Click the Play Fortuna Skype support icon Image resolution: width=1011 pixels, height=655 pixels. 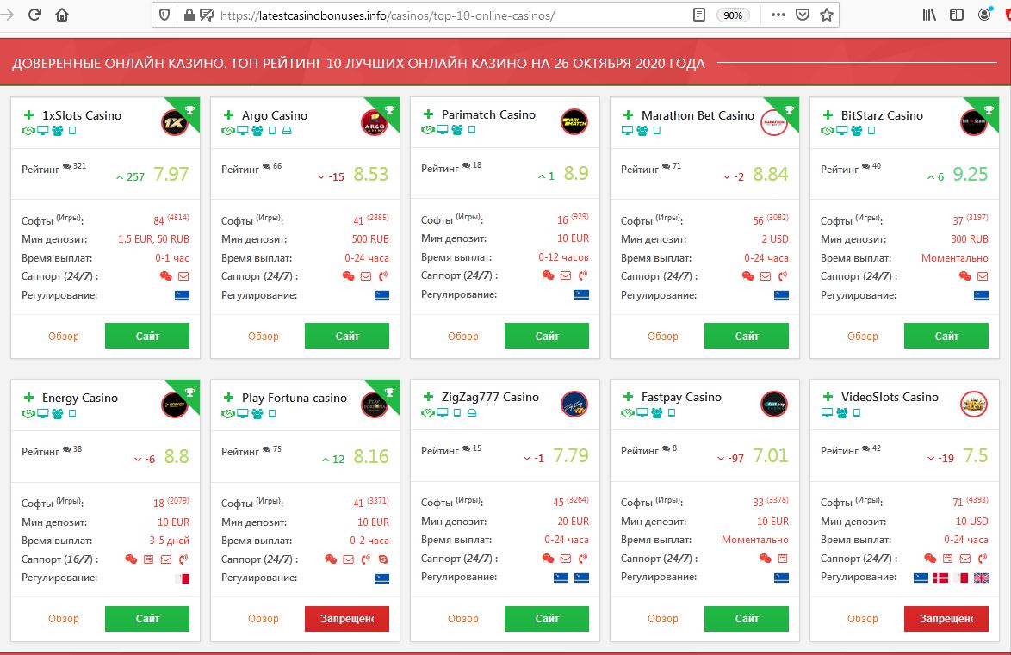pos(383,559)
